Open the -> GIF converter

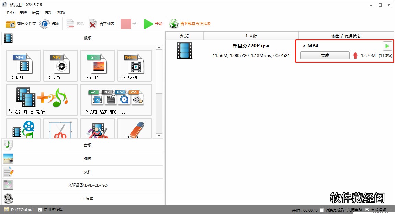pos(97,65)
